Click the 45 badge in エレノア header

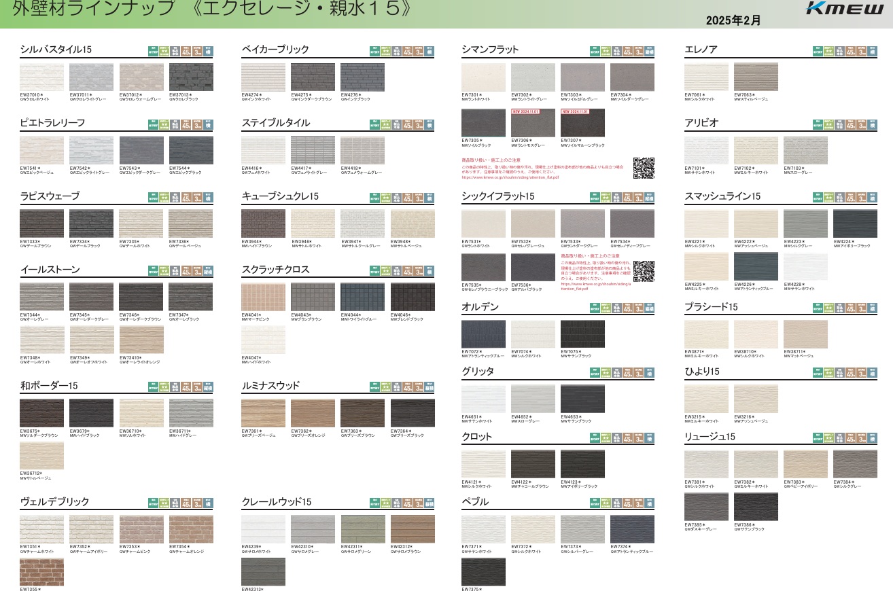tap(851, 51)
